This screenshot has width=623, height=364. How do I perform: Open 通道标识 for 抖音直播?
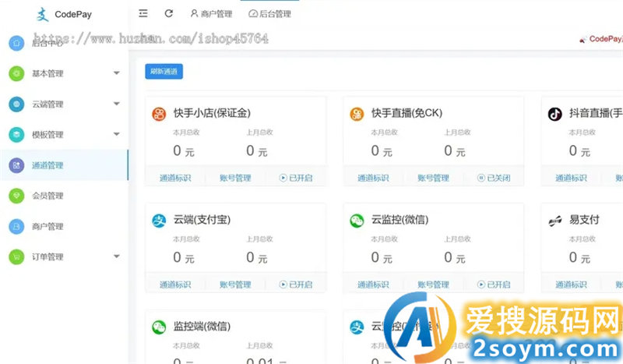(571, 178)
